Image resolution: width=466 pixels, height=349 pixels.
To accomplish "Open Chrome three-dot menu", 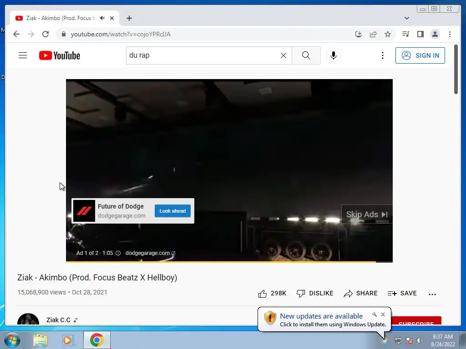I will (x=450, y=34).
